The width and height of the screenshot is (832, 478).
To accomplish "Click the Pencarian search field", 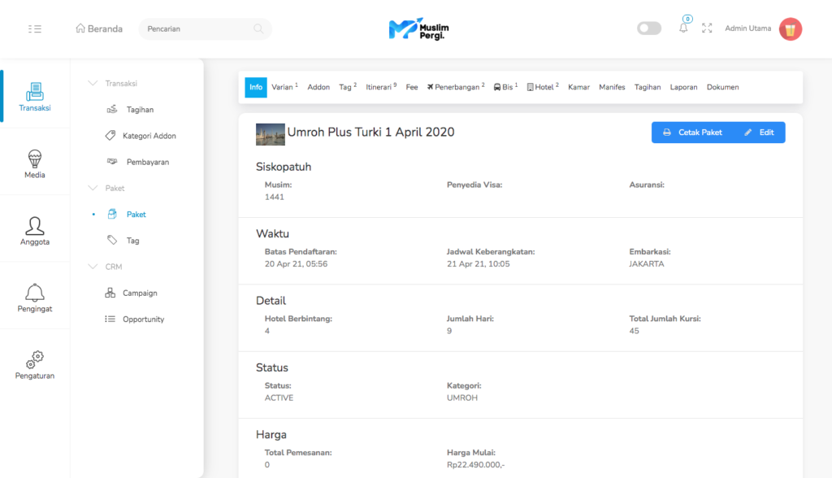I will click(195, 28).
